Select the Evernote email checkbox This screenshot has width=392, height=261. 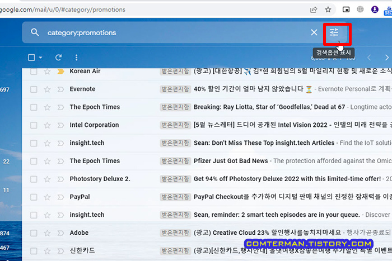point(34,89)
